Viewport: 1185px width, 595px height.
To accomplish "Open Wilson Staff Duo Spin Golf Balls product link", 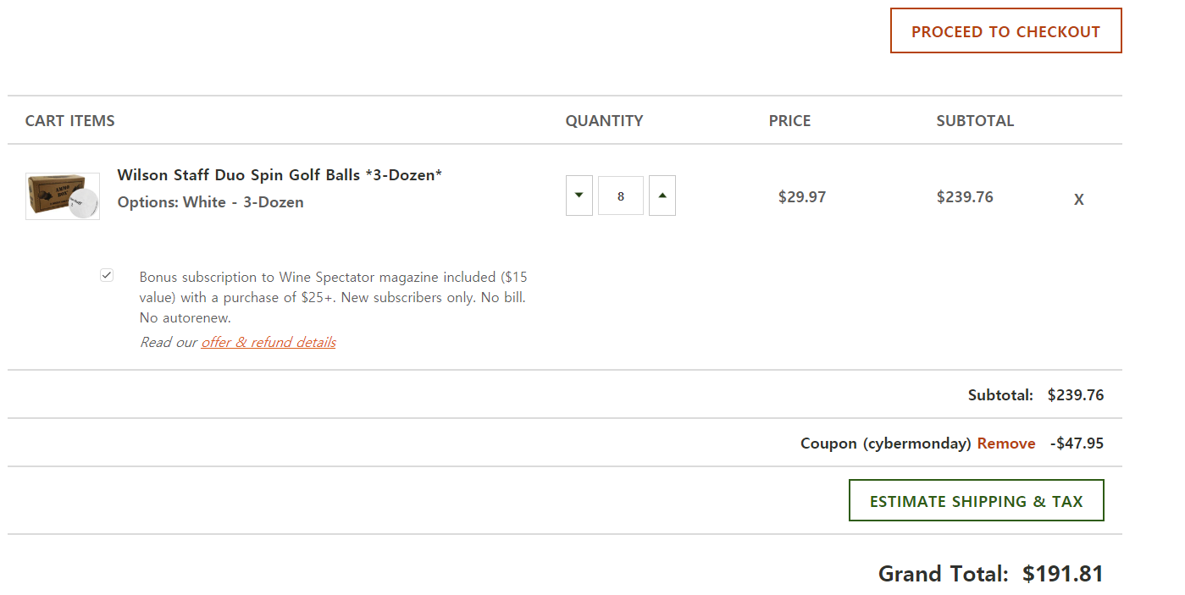I will click(x=280, y=174).
